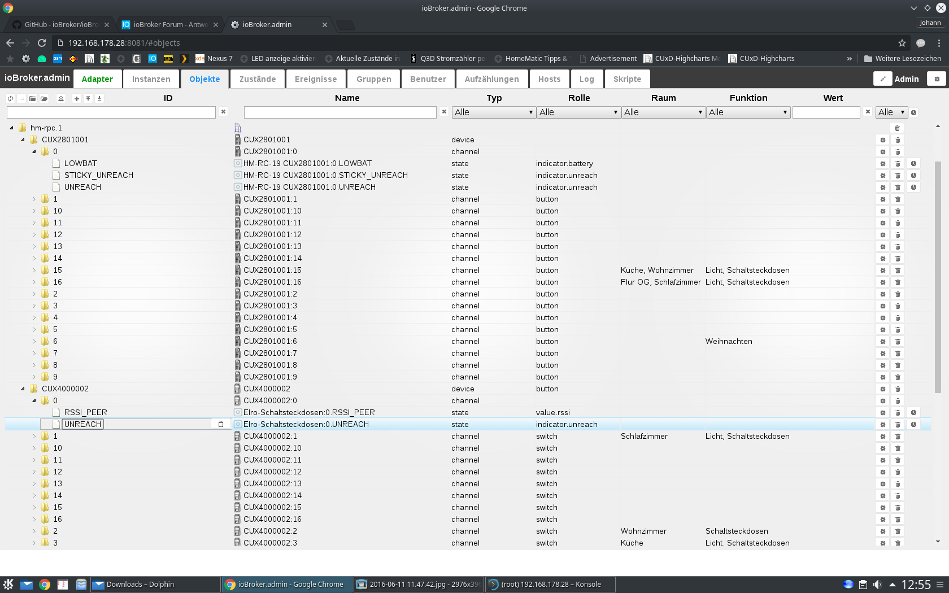Open the Alle dropdown next to clock icon
949x593 pixels.
892,112
